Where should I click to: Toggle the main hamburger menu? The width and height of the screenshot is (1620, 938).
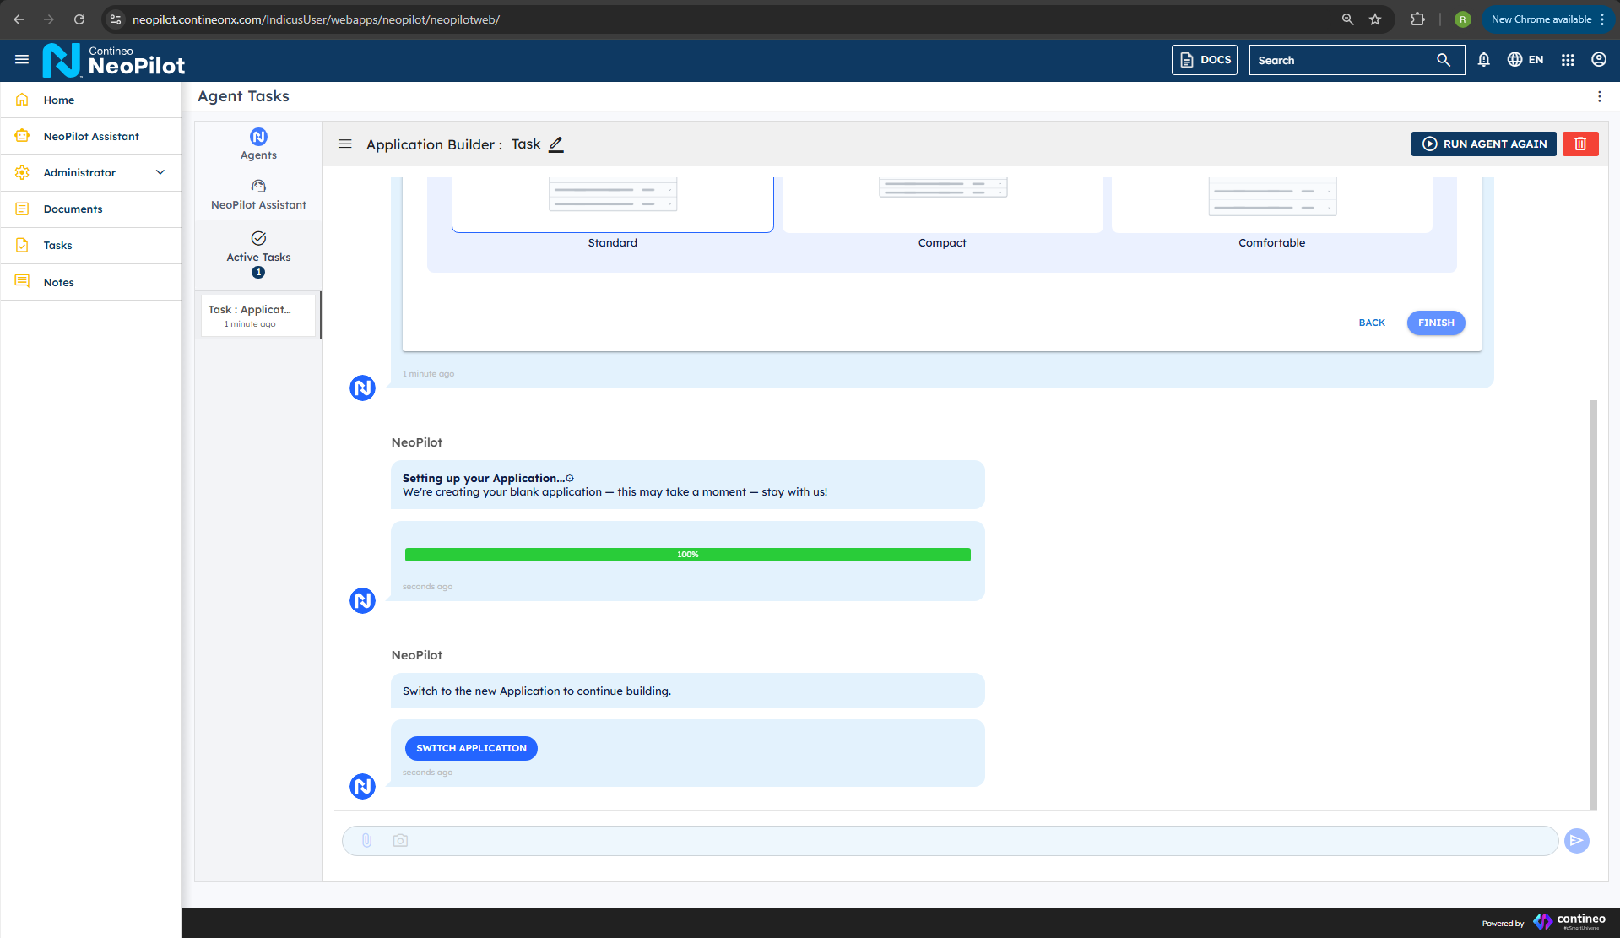coord(22,60)
